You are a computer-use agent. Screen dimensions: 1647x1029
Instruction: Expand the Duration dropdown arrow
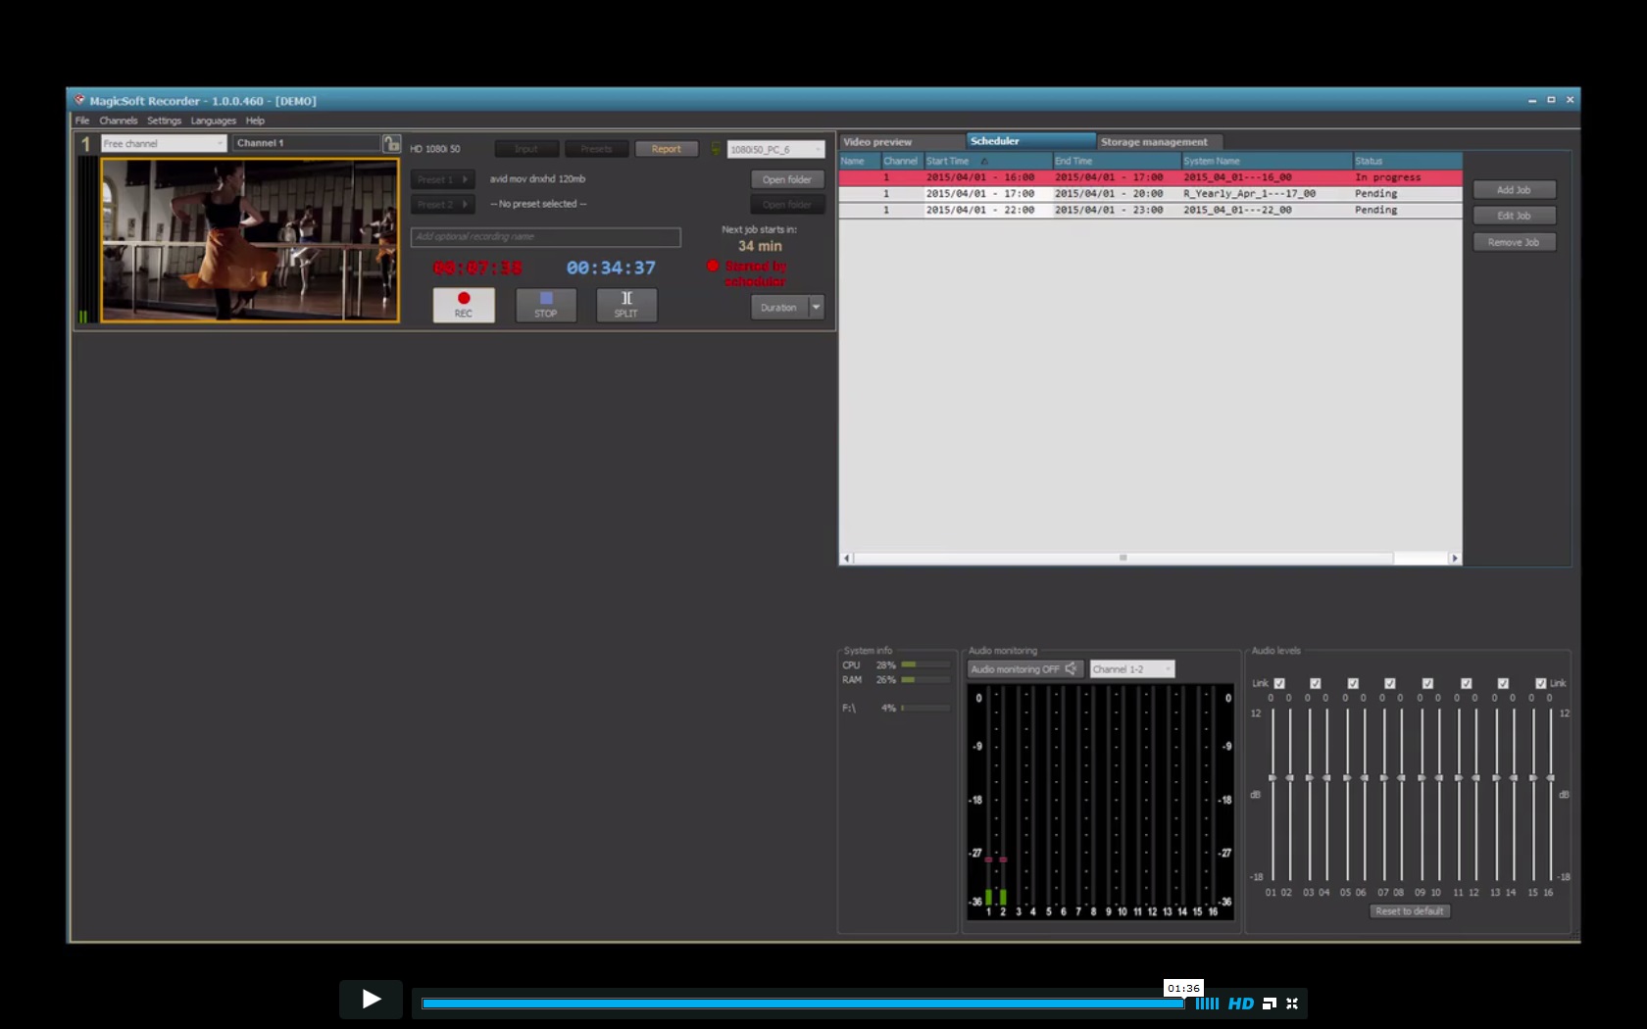(816, 307)
